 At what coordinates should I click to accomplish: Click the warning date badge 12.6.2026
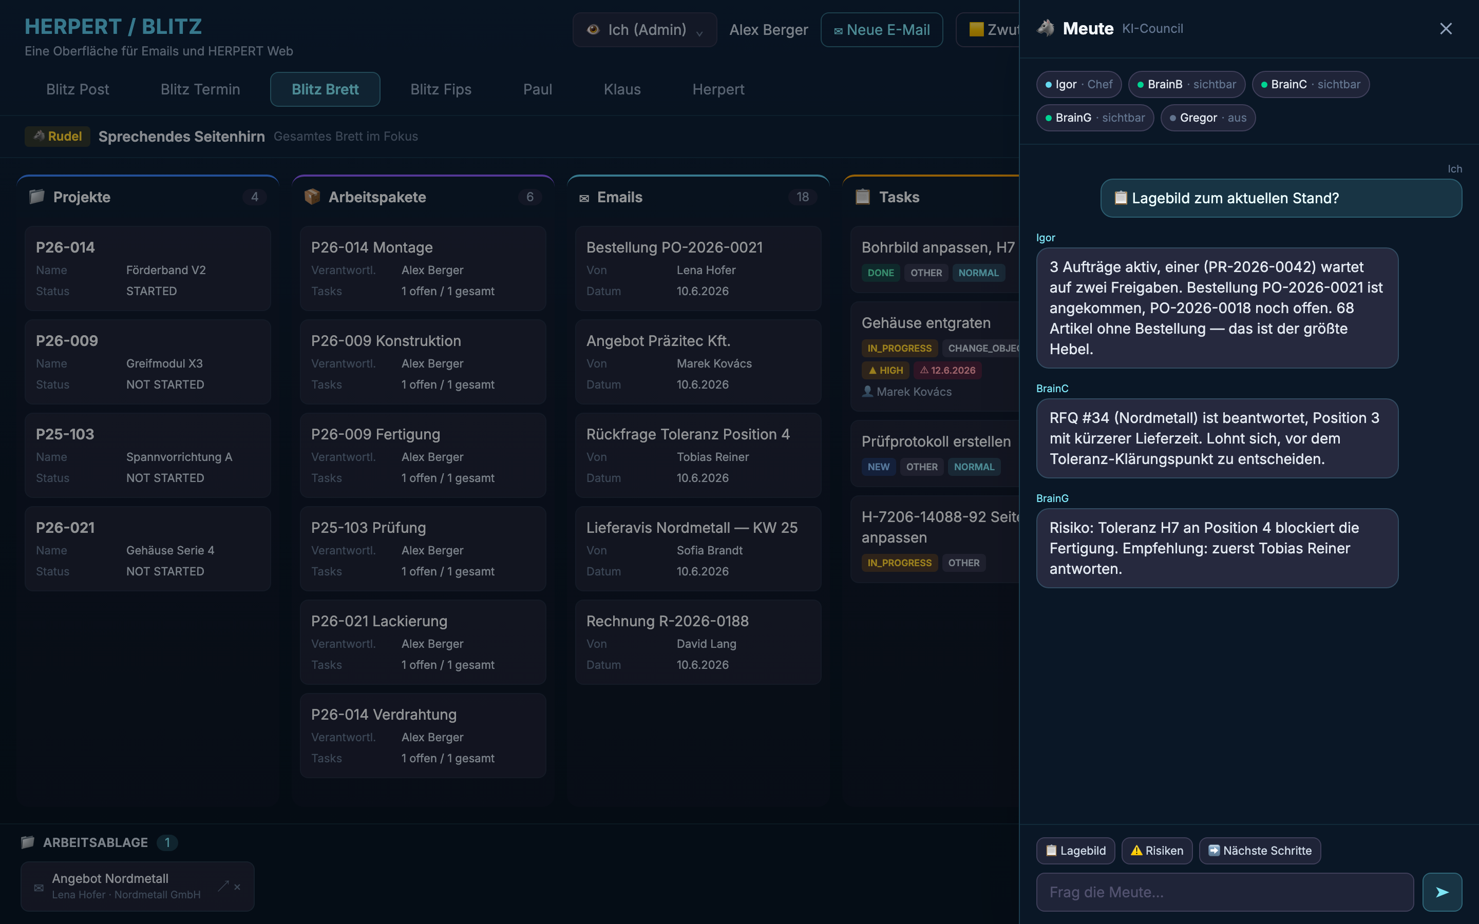click(x=947, y=370)
